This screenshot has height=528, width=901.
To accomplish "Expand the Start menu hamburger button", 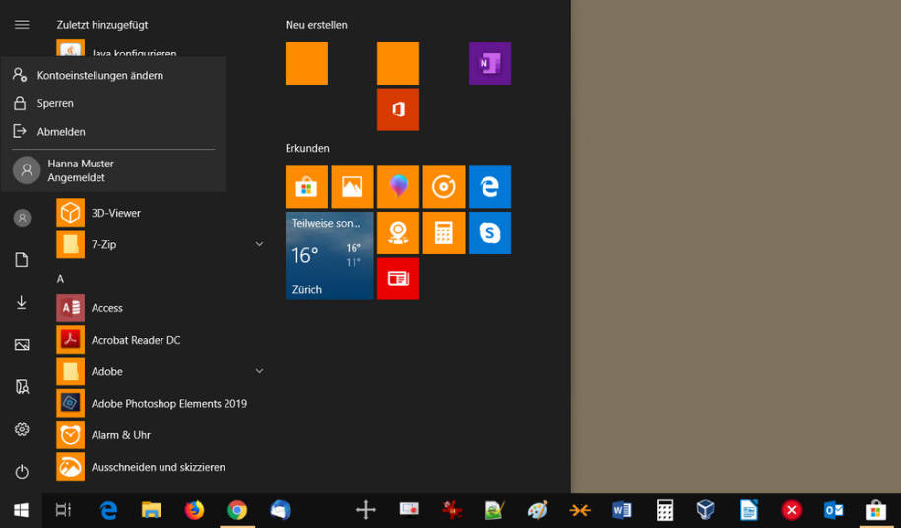I will pyautogui.click(x=22, y=24).
